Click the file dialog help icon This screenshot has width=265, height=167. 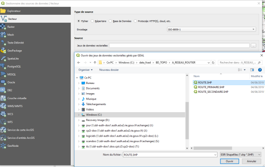(260, 70)
